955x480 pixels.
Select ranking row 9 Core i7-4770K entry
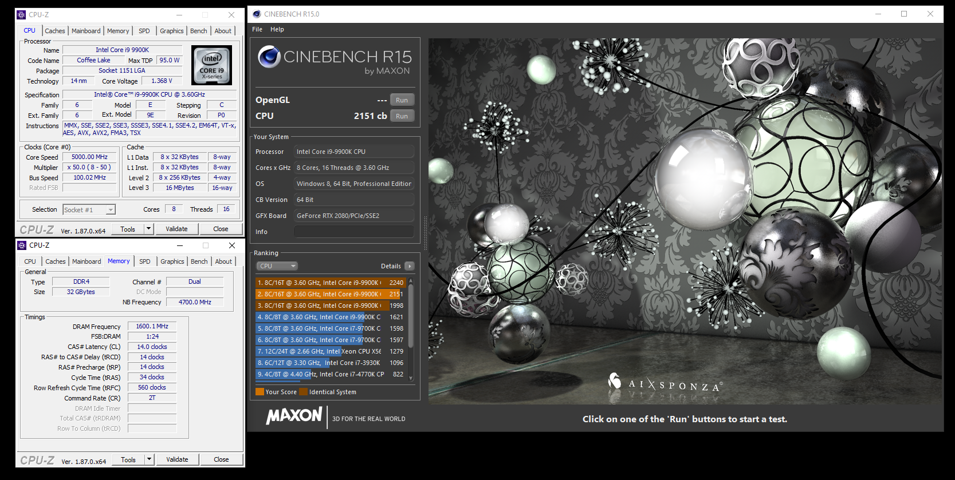(331, 374)
